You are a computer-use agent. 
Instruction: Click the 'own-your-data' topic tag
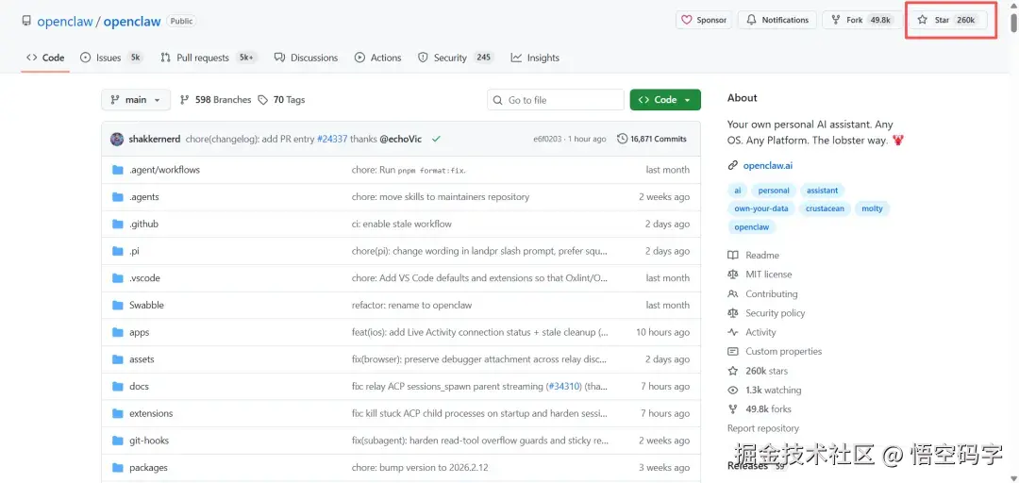pos(761,208)
